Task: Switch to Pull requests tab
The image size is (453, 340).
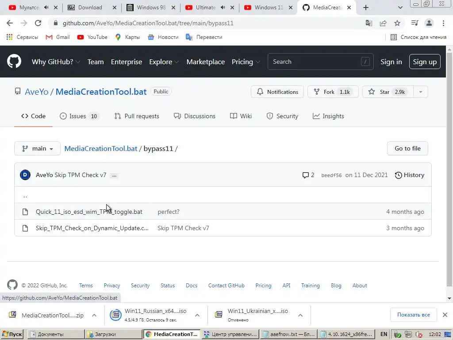Action: 137,116
